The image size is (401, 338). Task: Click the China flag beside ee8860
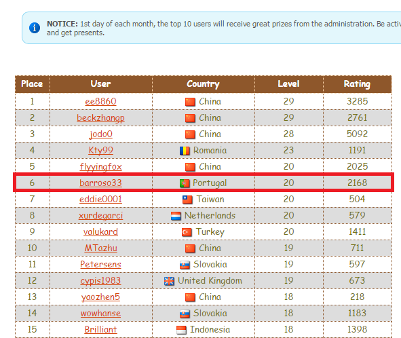[190, 102]
